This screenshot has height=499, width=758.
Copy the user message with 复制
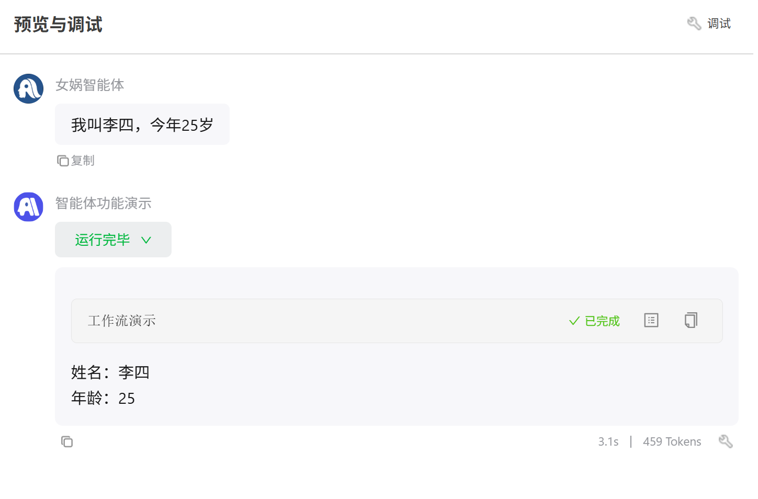tap(76, 161)
